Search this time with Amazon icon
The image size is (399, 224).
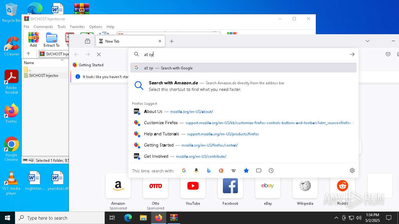point(196,170)
